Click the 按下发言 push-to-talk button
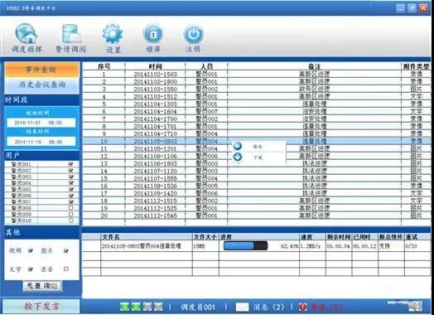 tap(41, 307)
